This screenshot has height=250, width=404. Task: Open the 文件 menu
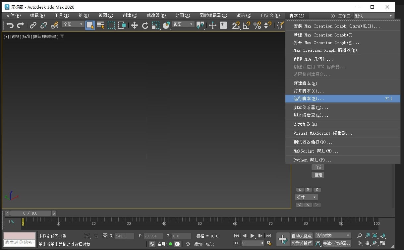point(13,16)
